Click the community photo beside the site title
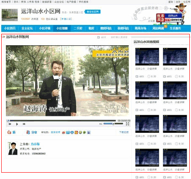Image resolution: width=191 pixels, height=179 pixels. click(10, 15)
